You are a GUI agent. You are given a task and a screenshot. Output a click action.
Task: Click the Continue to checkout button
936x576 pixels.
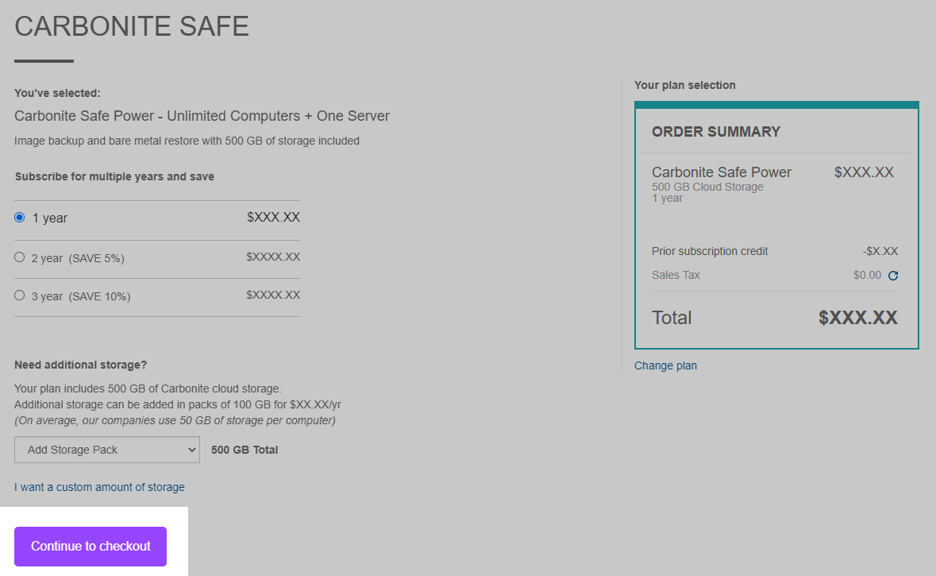(91, 547)
